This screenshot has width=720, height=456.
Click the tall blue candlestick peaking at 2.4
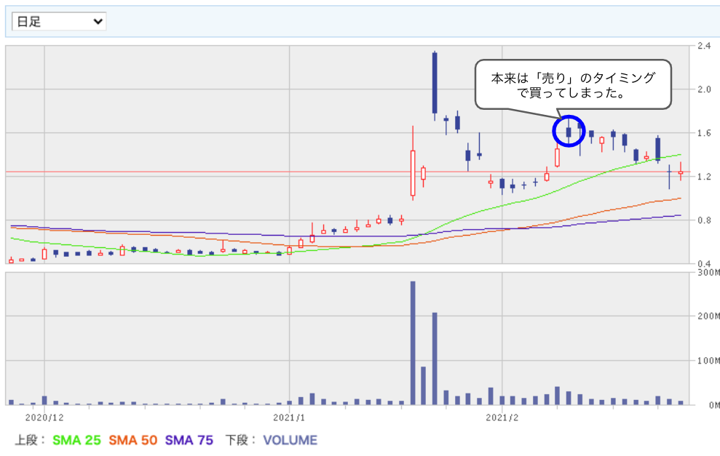[x=435, y=86]
